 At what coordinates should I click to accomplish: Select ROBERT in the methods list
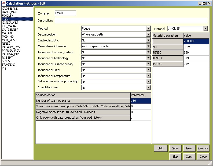click(x=17, y=58)
